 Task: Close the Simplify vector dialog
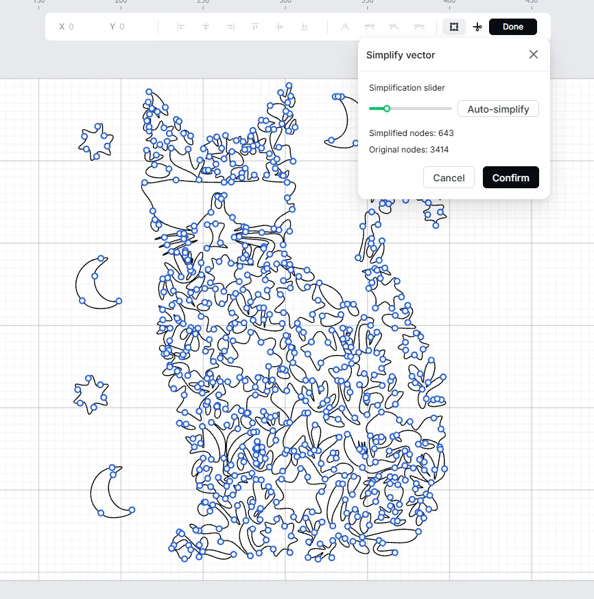tap(534, 54)
